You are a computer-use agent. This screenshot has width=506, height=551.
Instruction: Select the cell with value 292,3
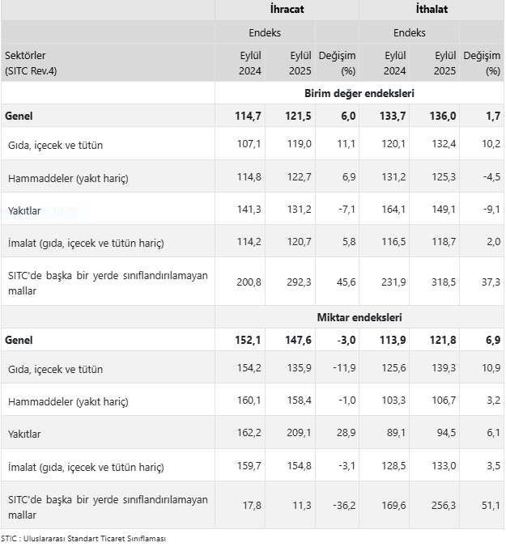296,282
